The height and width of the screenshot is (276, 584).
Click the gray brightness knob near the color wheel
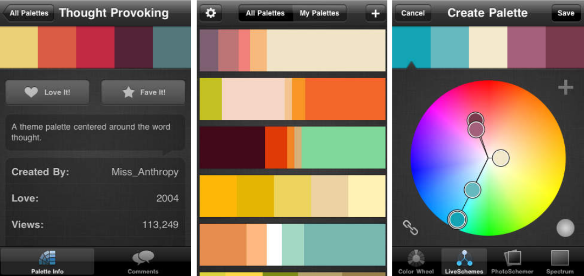click(x=565, y=228)
